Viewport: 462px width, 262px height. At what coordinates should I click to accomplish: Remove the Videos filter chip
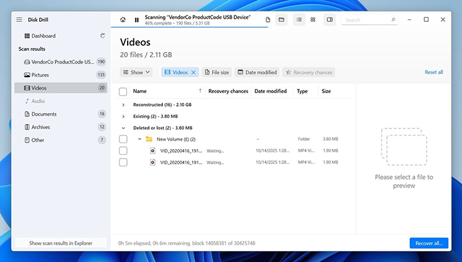click(194, 72)
